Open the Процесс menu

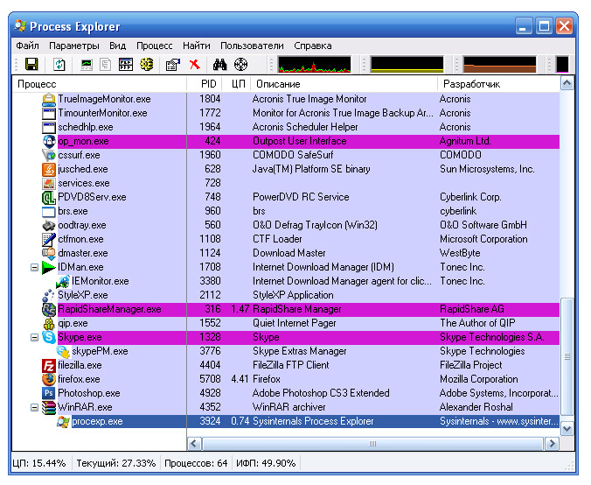155,46
